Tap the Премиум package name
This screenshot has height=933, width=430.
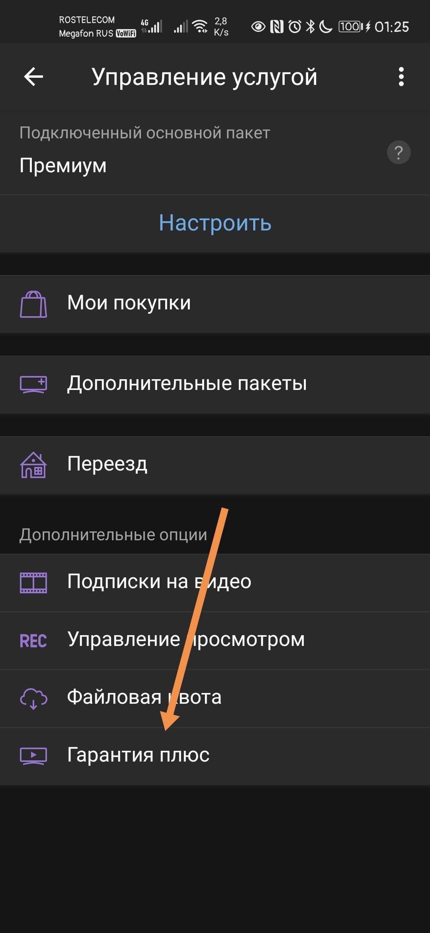(63, 166)
